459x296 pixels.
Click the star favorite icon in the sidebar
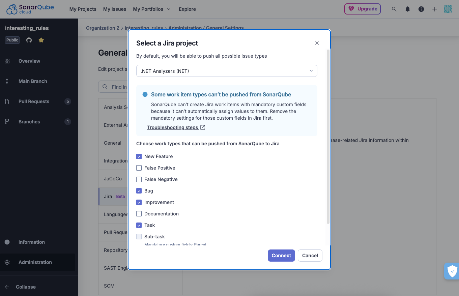(40, 40)
